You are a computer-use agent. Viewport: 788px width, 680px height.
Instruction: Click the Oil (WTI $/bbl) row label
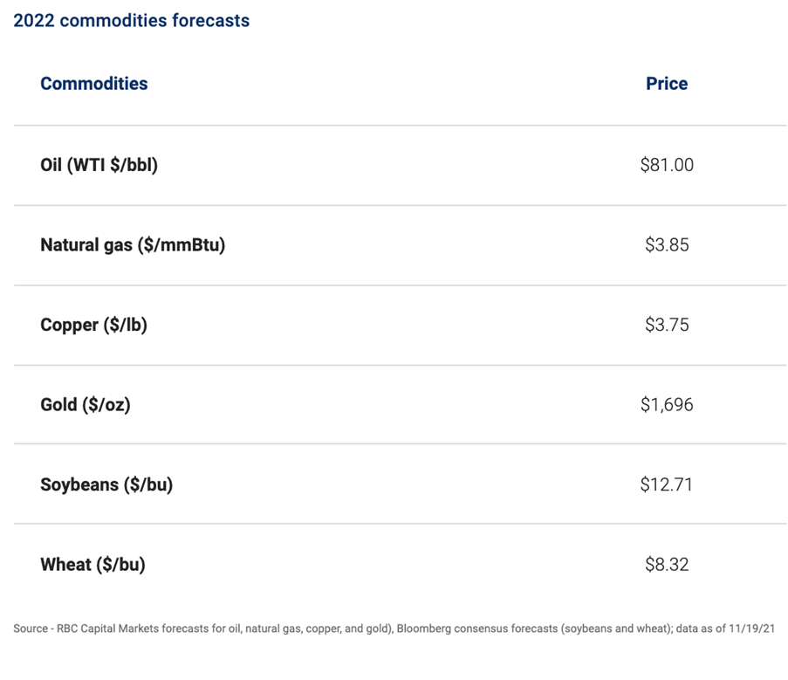tap(99, 165)
